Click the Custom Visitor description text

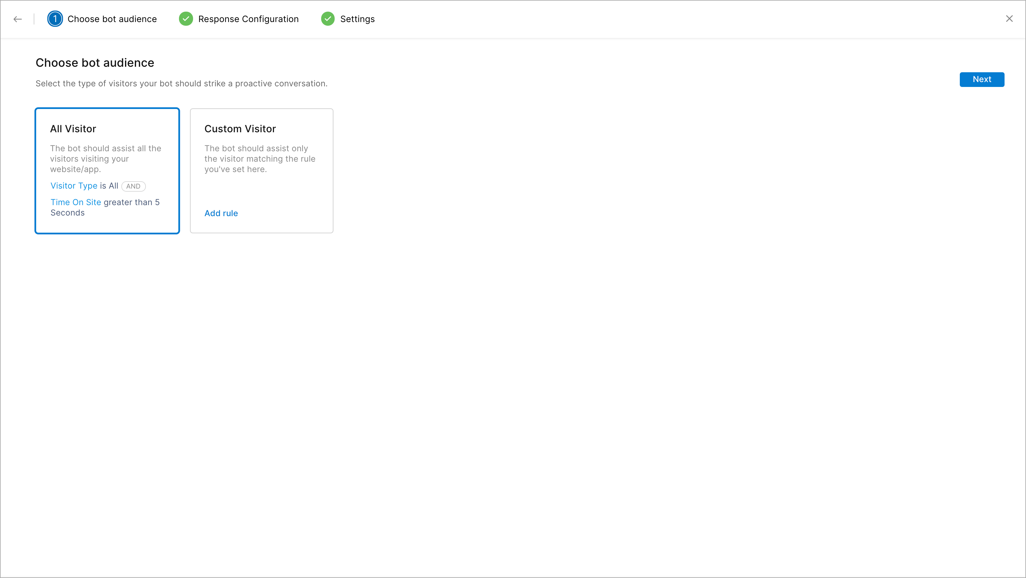point(260,159)
